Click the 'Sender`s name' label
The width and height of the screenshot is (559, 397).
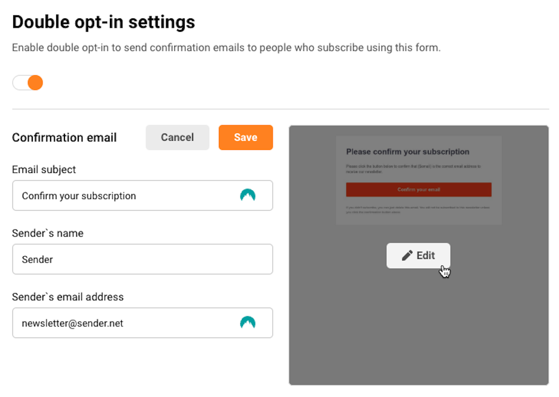(x=48, y=233)
